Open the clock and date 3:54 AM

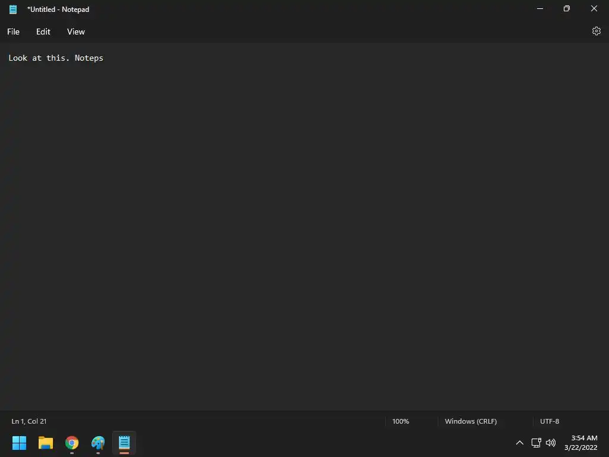click(x=580, y=443)
